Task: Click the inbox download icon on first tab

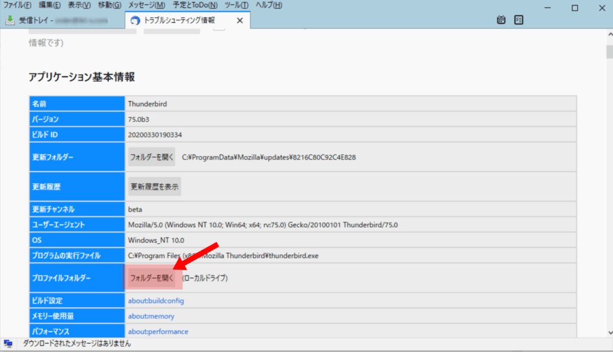Action: click(x=10, y=20)
